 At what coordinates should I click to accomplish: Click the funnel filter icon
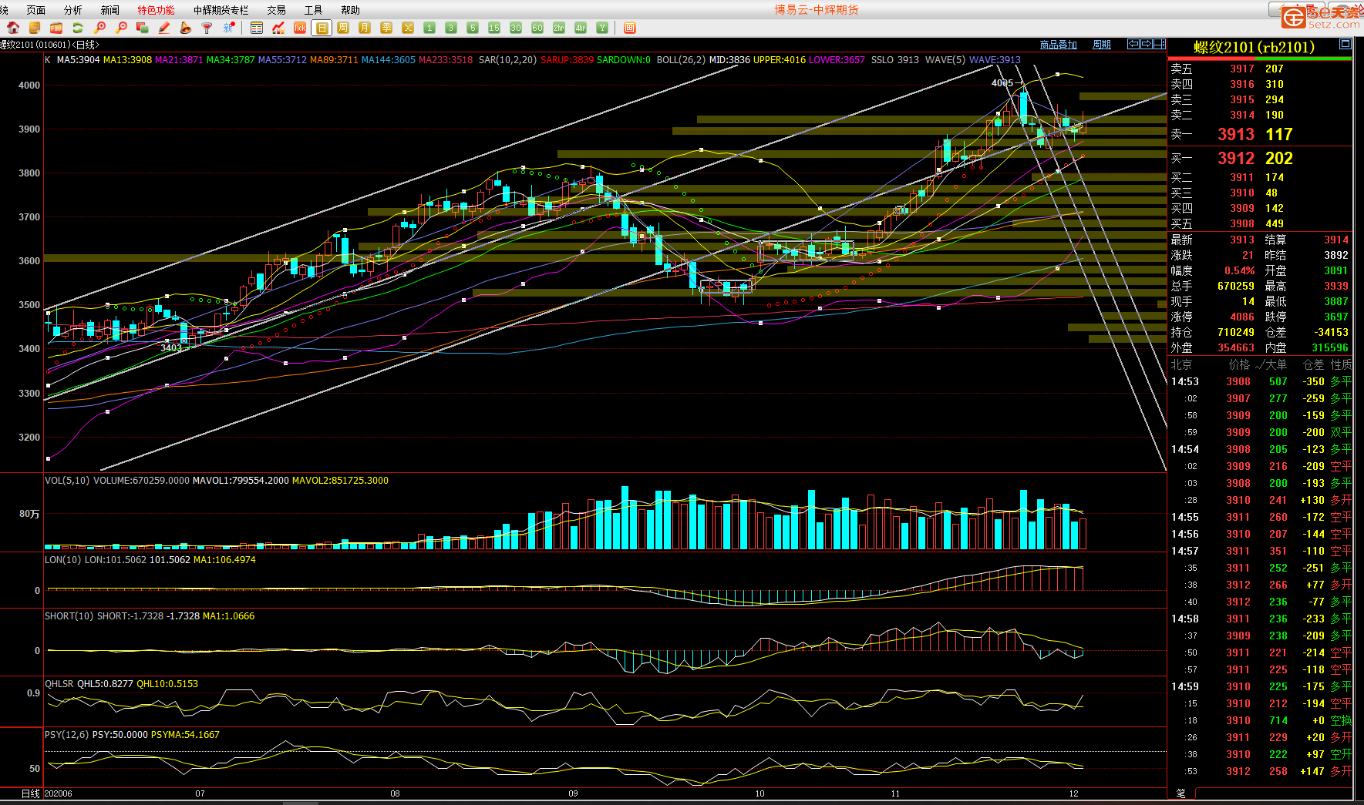pyautogui.click(x=207, y=28)
